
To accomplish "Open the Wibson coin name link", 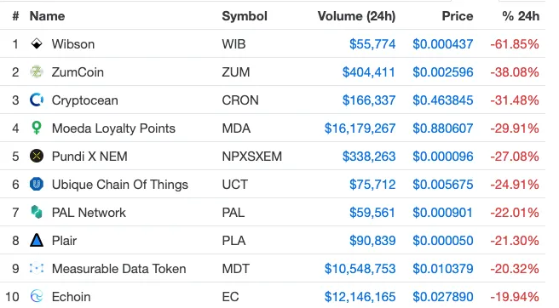I will (x=73, y=44).
